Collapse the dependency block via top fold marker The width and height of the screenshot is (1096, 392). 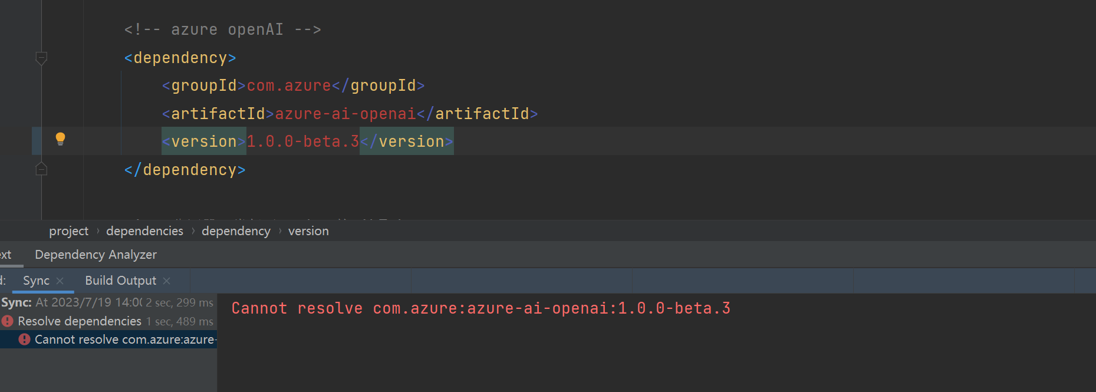41,58
